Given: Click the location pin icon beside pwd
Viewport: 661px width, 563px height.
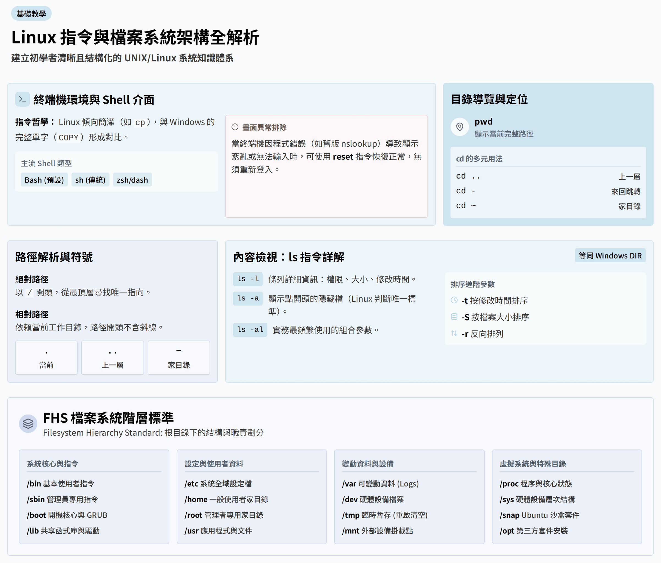Looking at the screenshot, I should pyautogui.click(x=459, y=127).
